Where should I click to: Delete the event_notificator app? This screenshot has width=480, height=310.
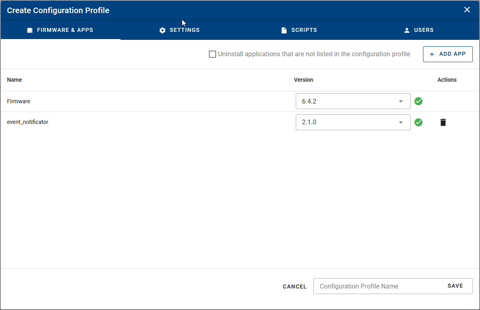tap(443, 122)
